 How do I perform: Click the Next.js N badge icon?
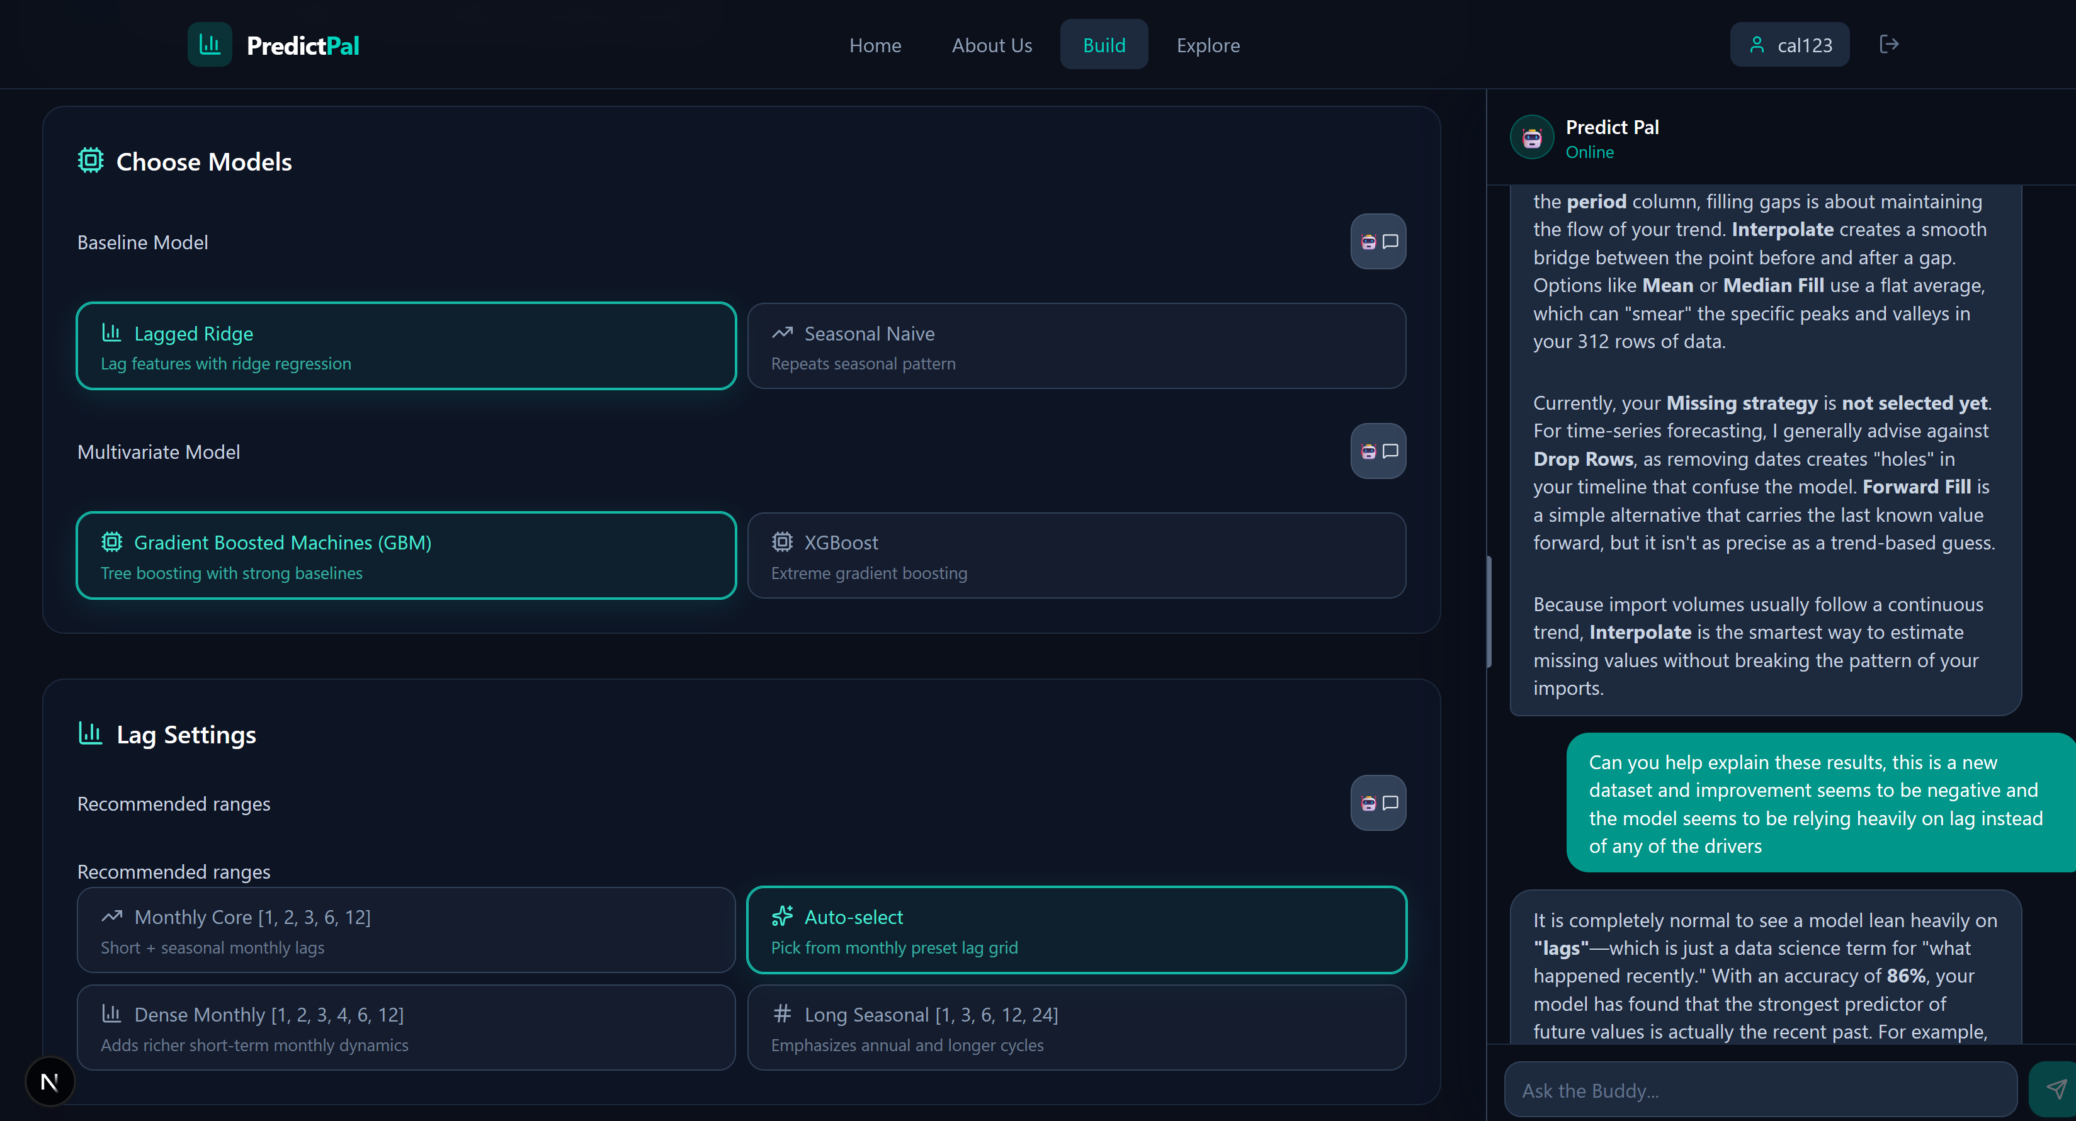point(50,1081)
